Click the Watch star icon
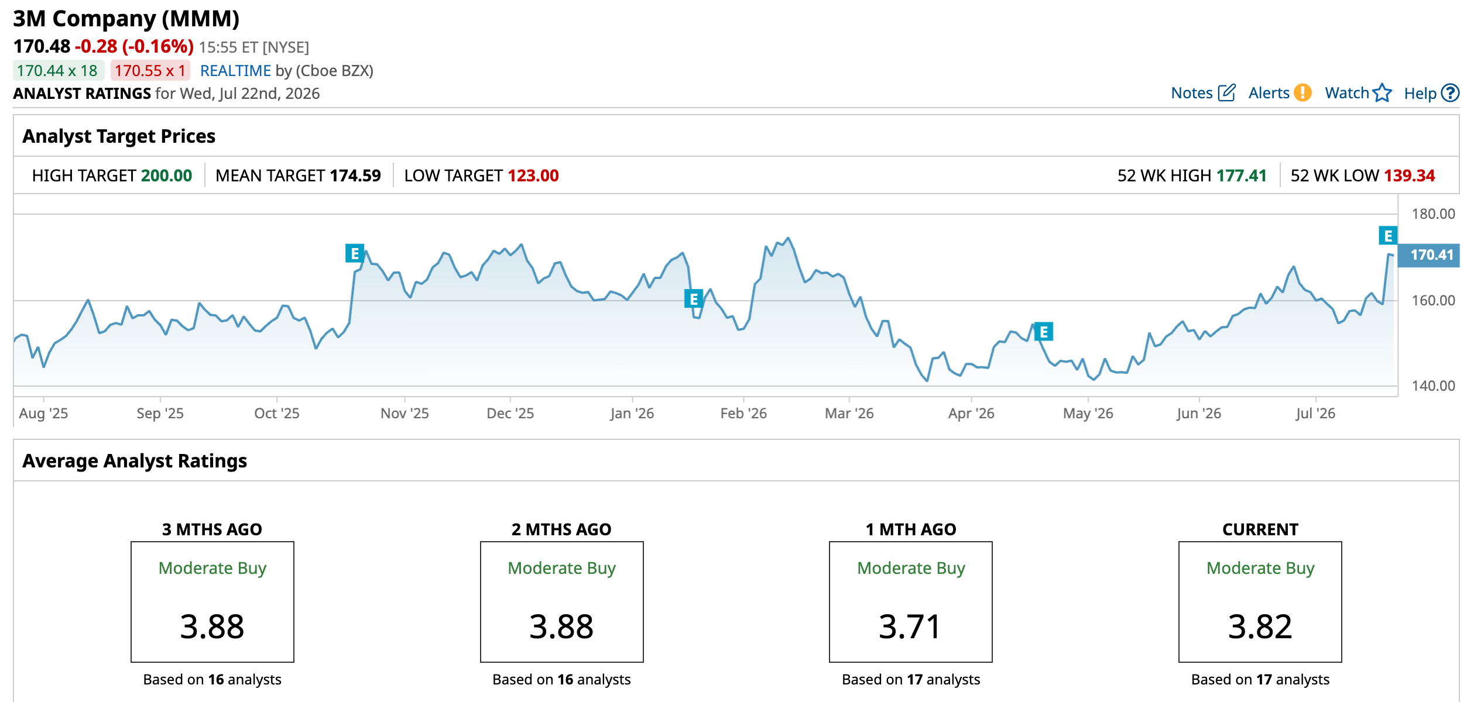Image resolution: width=1467 pixels, height=702 pixels. [1382, 93]
